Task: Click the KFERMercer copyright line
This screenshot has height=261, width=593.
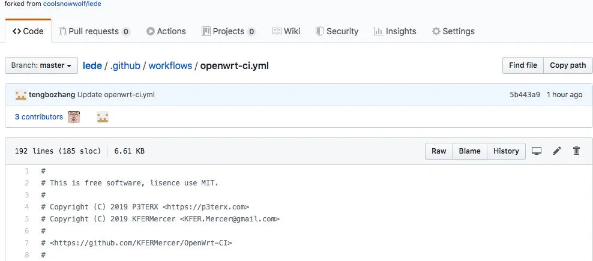Action: tap(160, 219)
